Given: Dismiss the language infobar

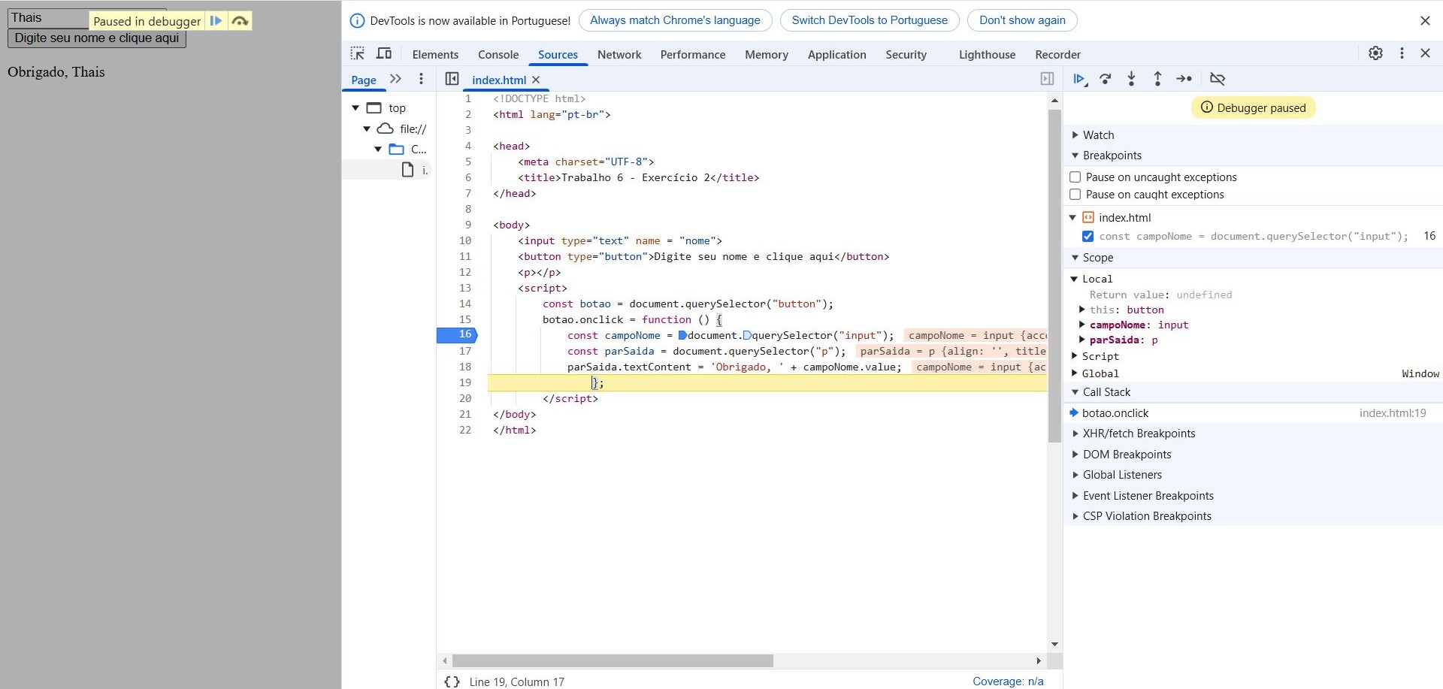Looking at the screenshot, I should pos(1425,21).
